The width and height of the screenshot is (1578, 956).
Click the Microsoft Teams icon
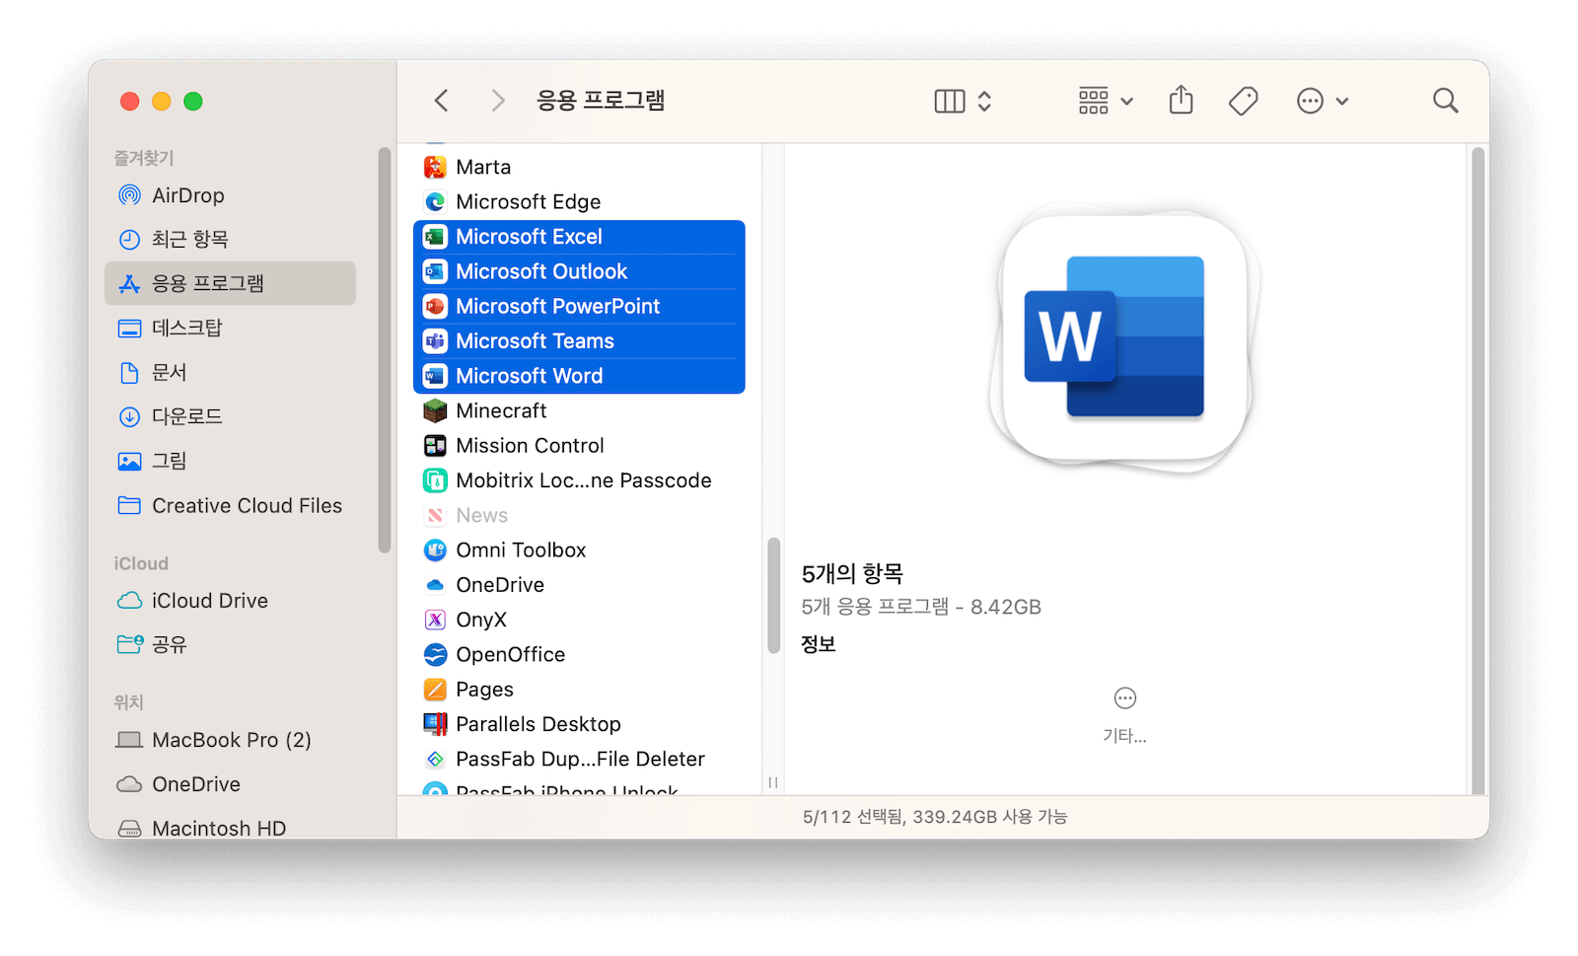tap(435, 341)
